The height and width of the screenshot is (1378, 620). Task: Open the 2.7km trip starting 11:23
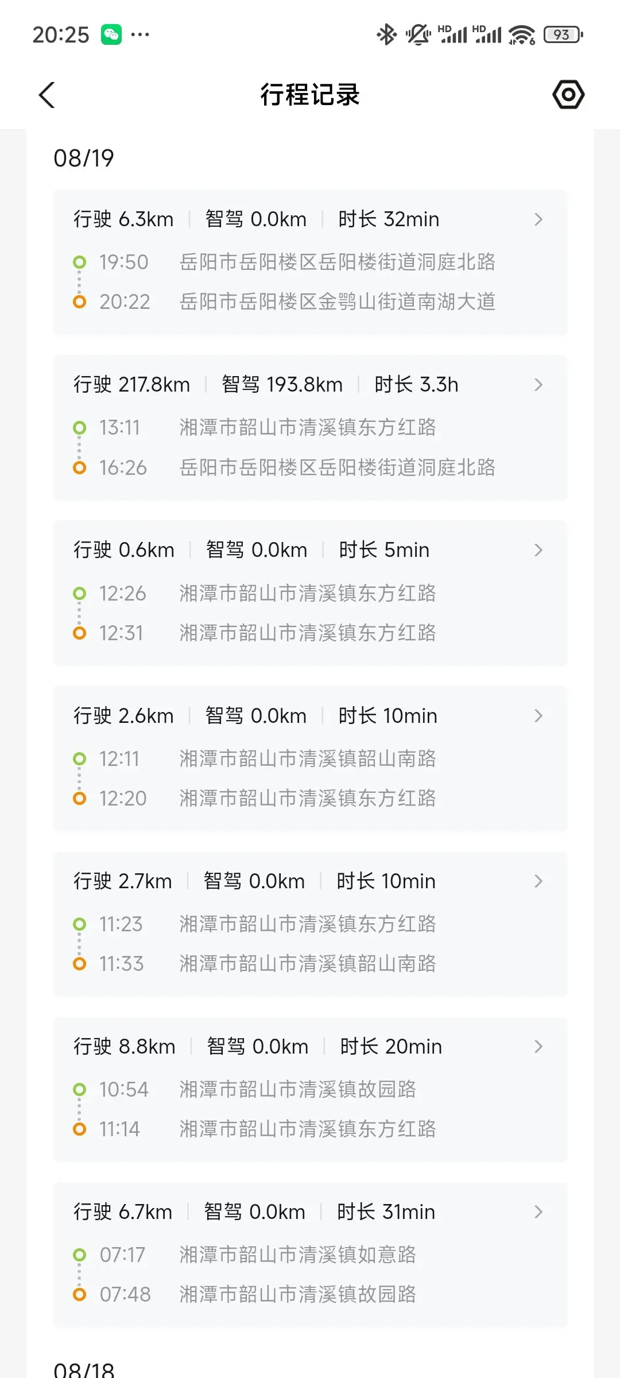pyautogui.click(x=310, y=924)
